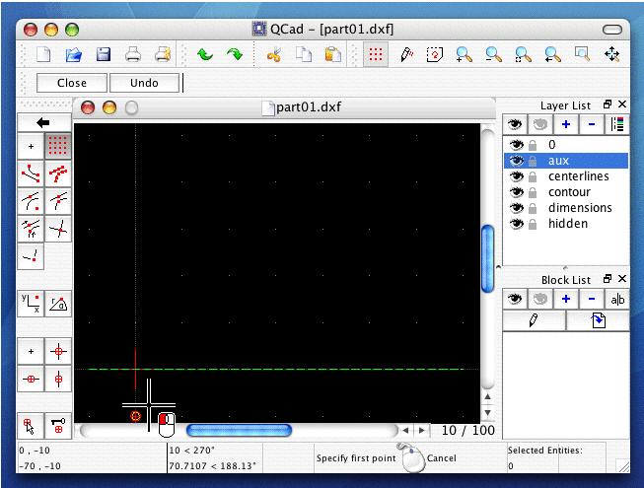Move the relative zero point tool
Screen dimensions: 644x488
click(x=31, y=426)
